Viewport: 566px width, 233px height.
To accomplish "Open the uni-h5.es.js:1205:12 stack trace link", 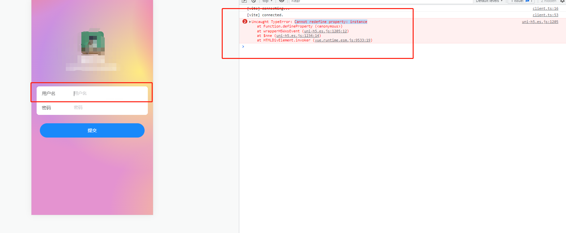I will click(325, 31).
